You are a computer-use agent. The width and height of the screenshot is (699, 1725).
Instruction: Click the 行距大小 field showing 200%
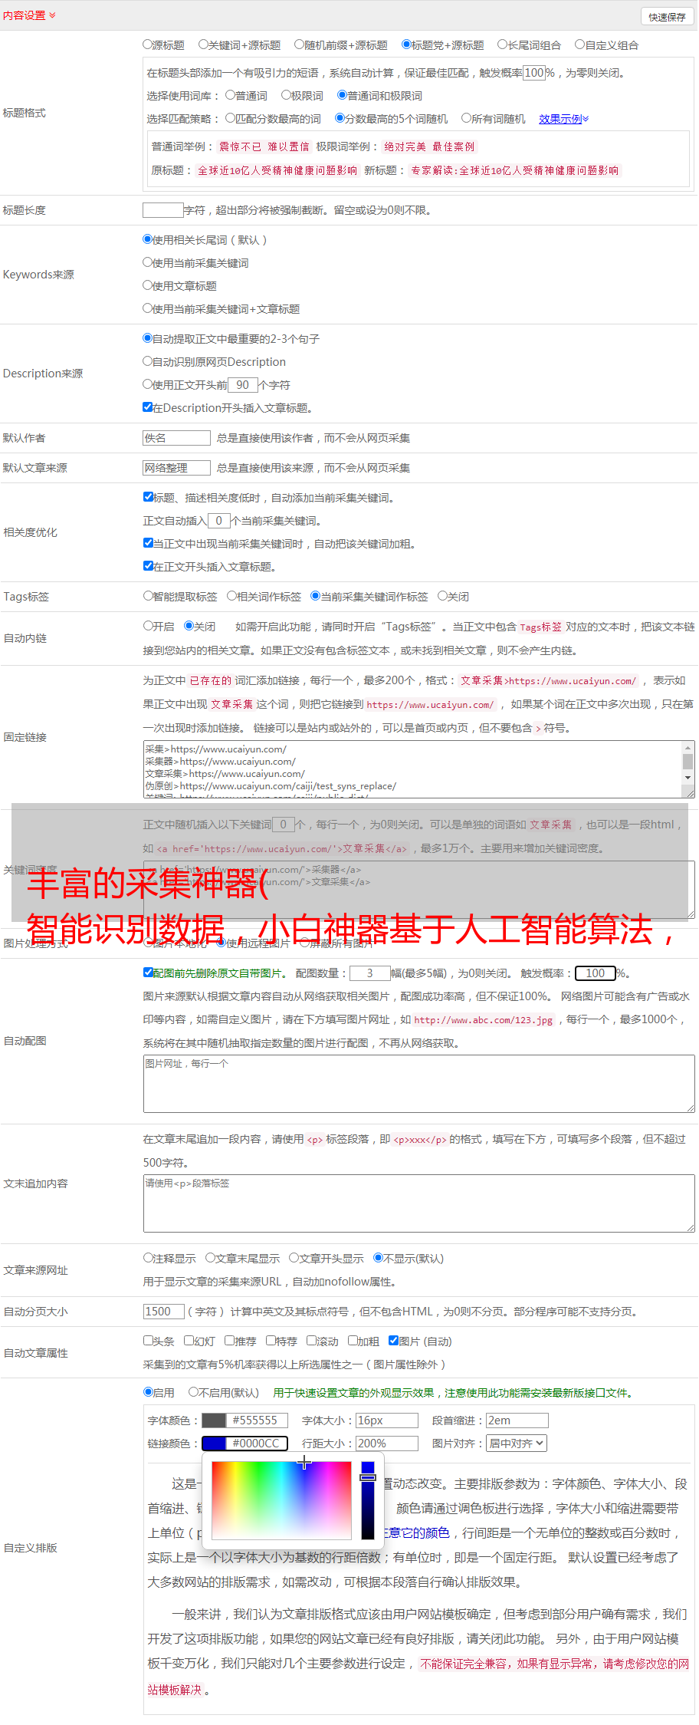click(x=387, y=1444)
